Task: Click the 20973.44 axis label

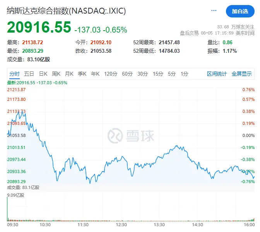Action: pos(16,159)
